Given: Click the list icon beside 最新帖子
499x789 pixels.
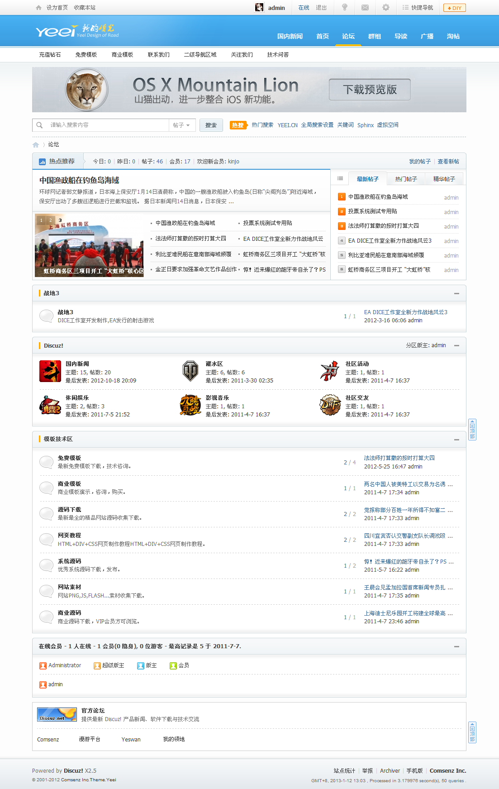Looking at the screenshot, I should coord(340,179).
